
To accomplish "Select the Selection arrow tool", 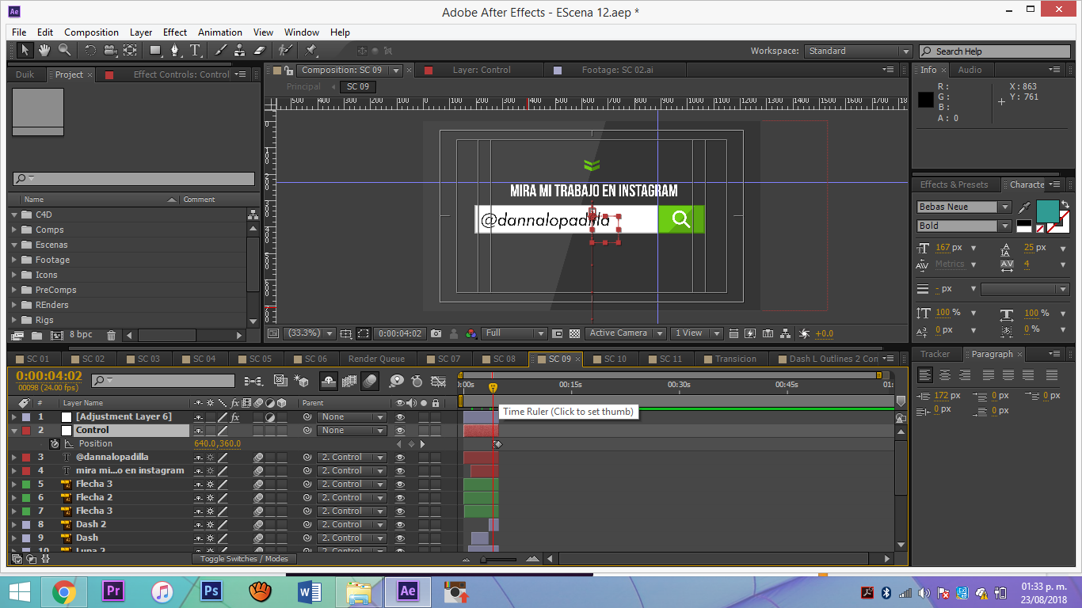I will click(25, 51).
